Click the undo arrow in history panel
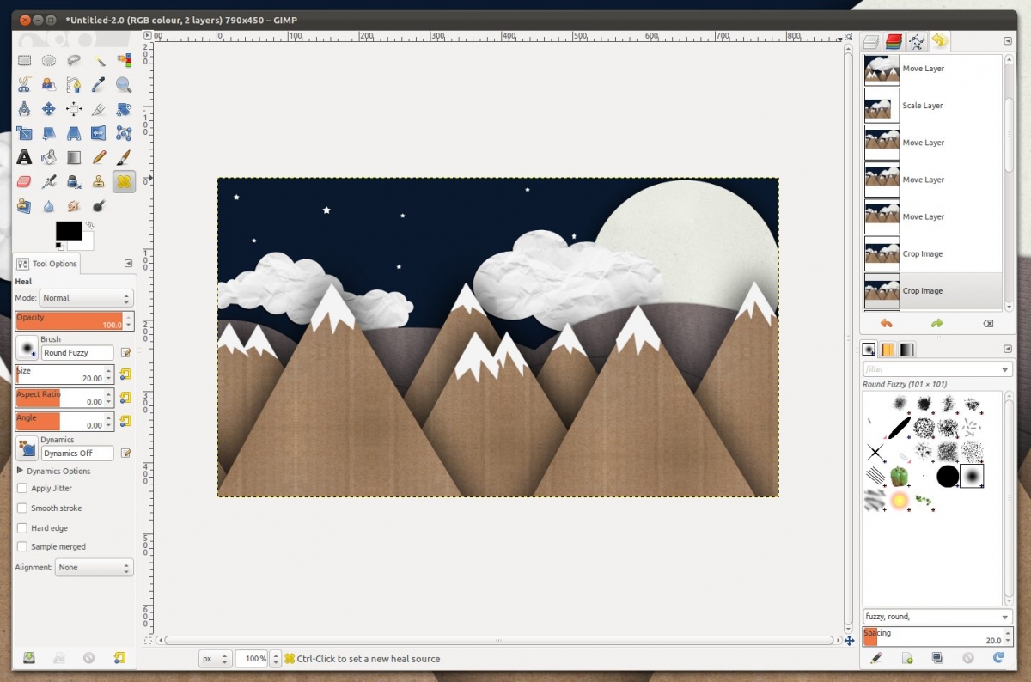 tap(886, 323)
